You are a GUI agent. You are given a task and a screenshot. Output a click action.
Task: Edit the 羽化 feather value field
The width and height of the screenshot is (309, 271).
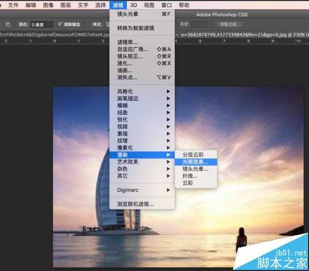pyautogui.click(x=42, y=25)
